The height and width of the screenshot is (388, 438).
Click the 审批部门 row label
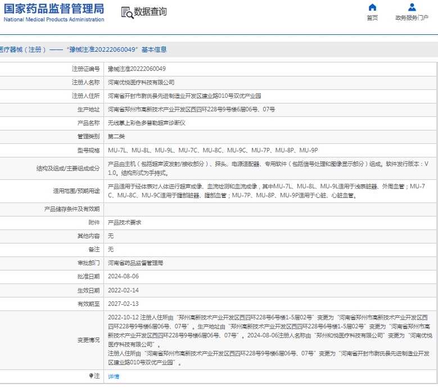click(x=88, y=263)
